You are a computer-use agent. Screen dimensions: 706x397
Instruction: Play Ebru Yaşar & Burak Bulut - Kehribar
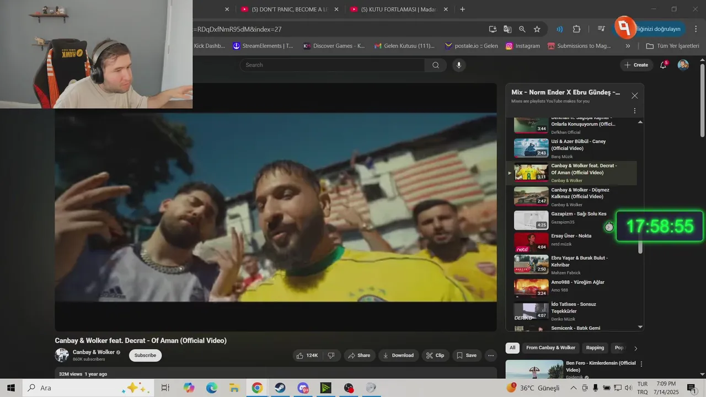(571, 265)
